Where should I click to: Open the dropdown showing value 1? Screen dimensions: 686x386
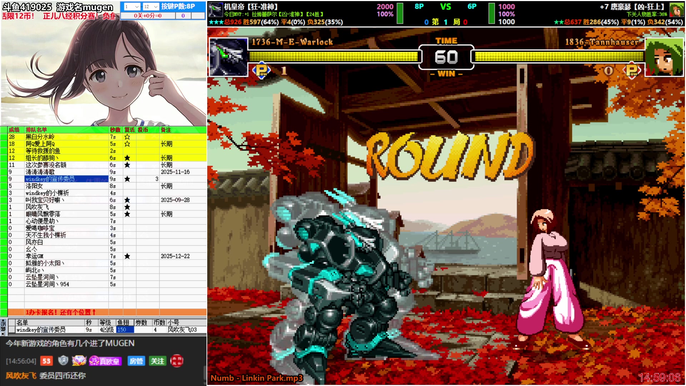(x=132, y=6)
